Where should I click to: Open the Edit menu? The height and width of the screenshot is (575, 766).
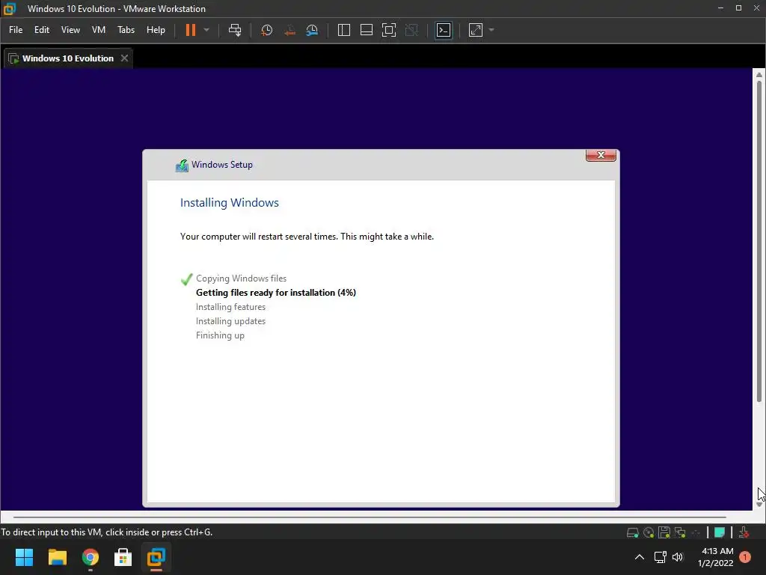tap(42, 30)
